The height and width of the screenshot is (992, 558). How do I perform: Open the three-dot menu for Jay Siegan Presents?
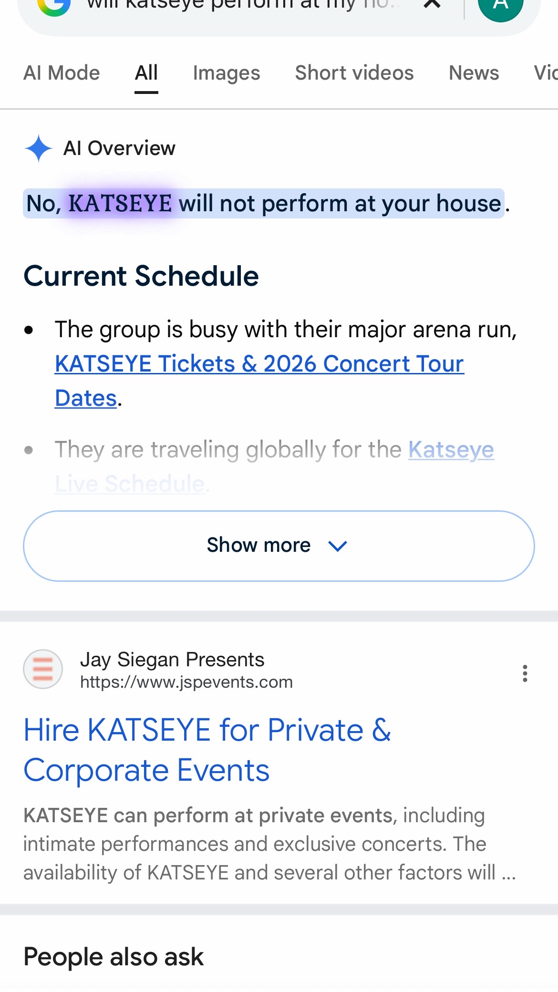[525, 673]
